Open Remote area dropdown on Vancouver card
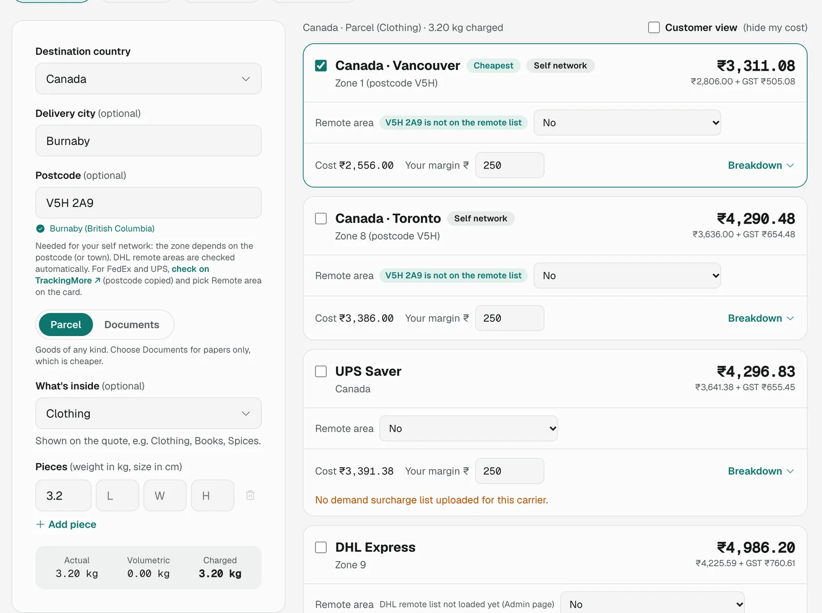 (x=627, y=123)
